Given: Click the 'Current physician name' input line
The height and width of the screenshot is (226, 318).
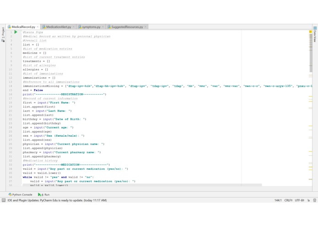Looking at the screenshot, I should (64, 144).
